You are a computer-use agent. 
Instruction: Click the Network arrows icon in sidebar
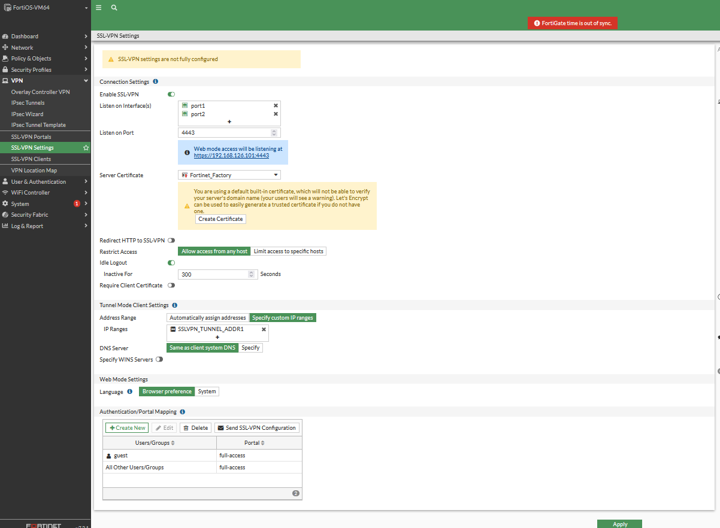point(5,47)
